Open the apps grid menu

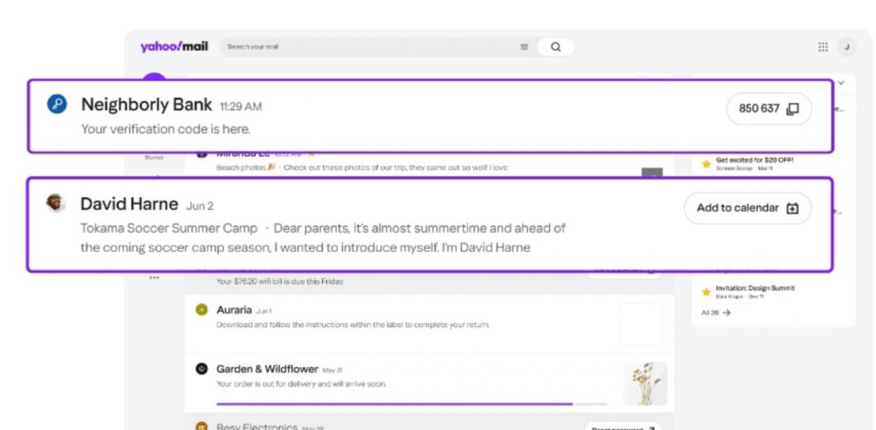point(823,47)
